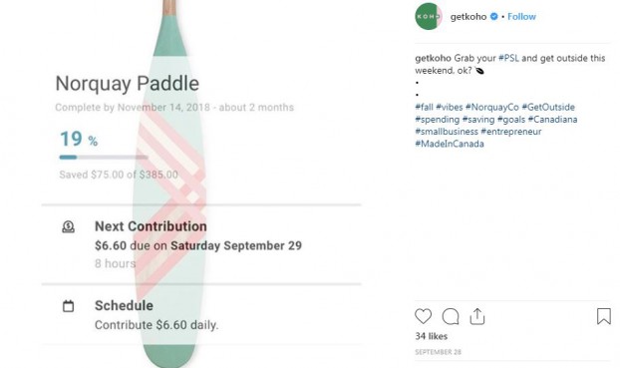View the 34 likes list
Image resolution: width=620 pixels, height=368 pixels.
coord(431,336)
